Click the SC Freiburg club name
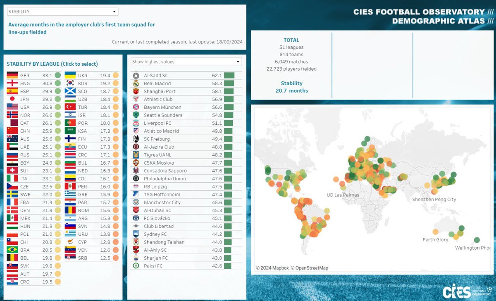The width and height of the screenshot is (496, 301). click(157, 139)
